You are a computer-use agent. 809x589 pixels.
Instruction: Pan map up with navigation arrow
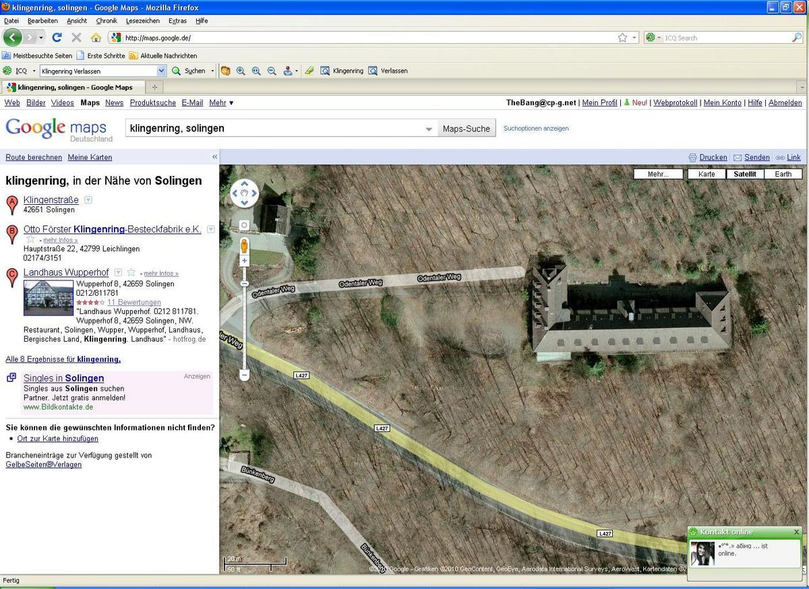245,184
